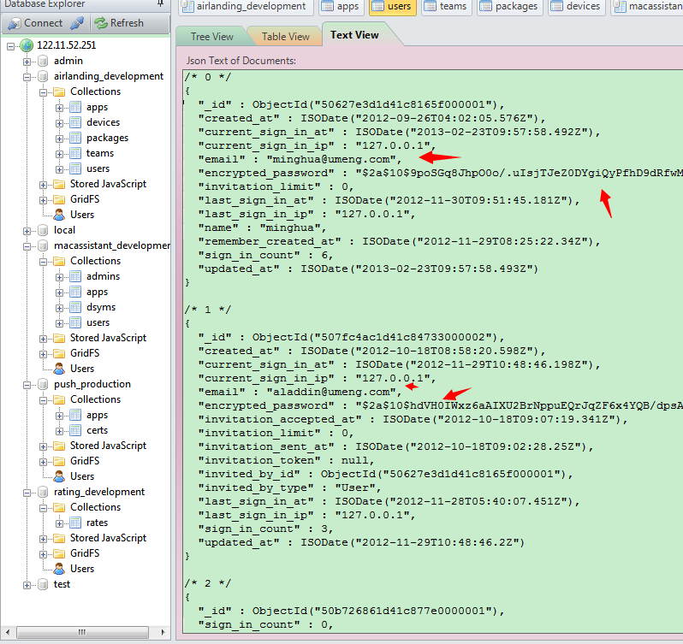This screenshot has height=644, width=683.
Task: Open the Table View tab
Action: 286,37
